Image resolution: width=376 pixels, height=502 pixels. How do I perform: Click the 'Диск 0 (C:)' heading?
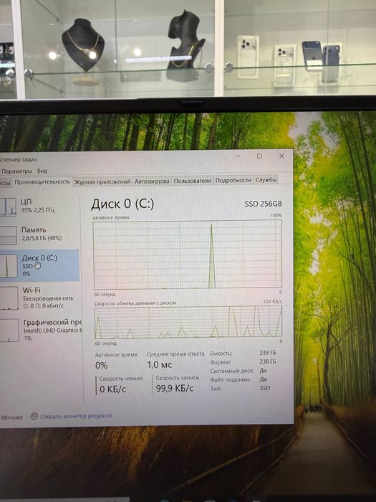122,204
